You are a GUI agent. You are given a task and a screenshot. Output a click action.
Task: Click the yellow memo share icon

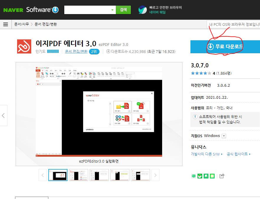click(212, 176)
